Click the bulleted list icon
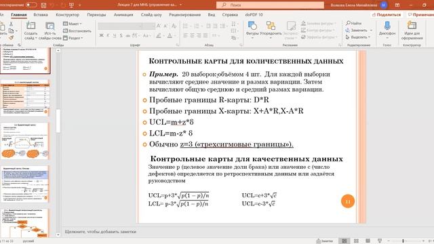 [x=185, y=26]
